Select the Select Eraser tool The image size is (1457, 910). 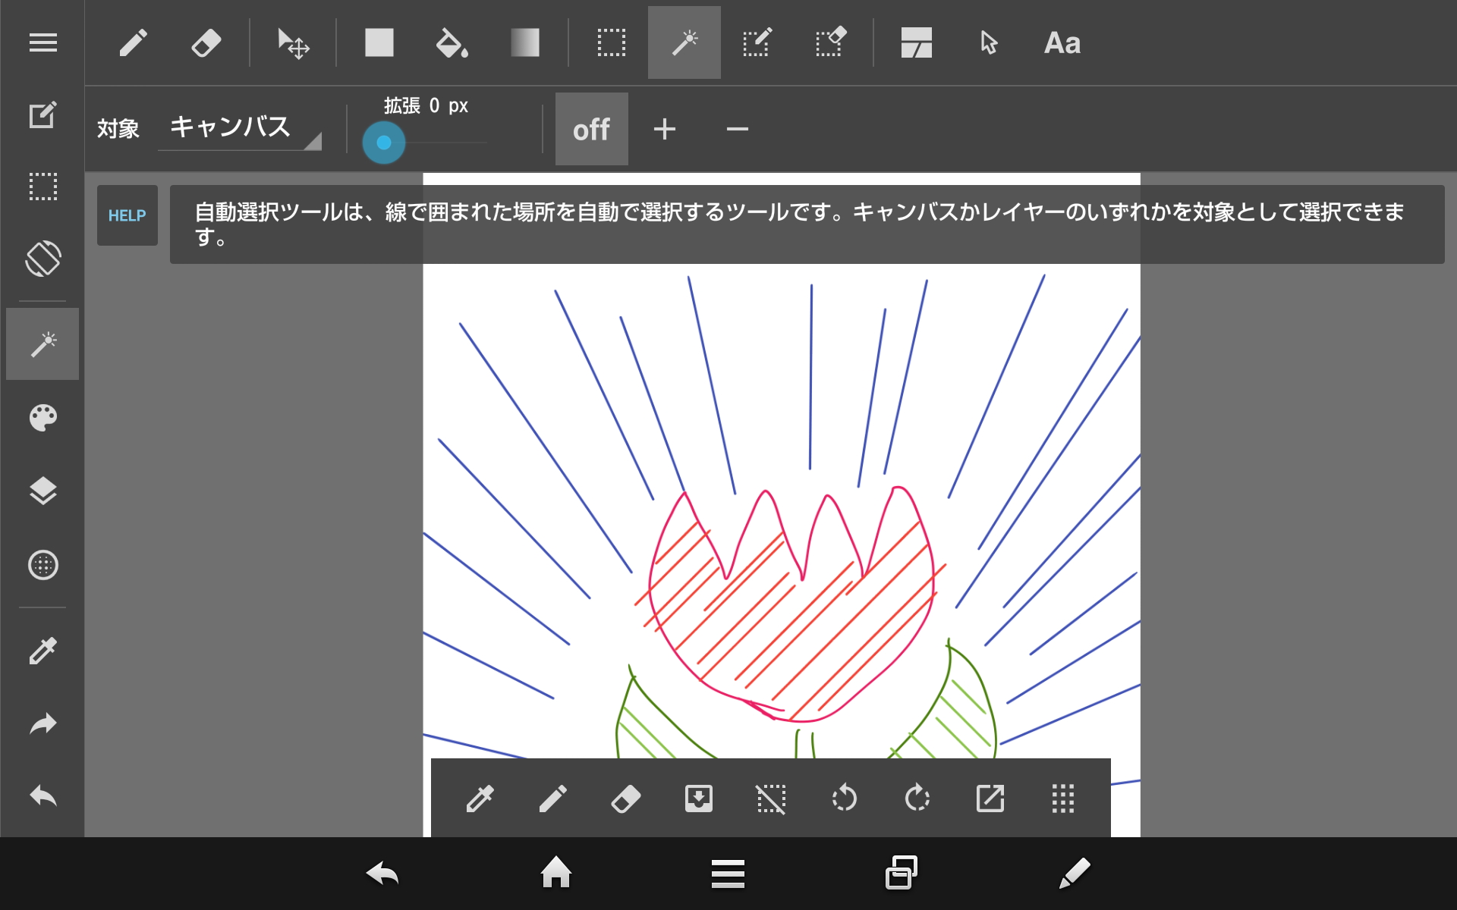point(829,42)
